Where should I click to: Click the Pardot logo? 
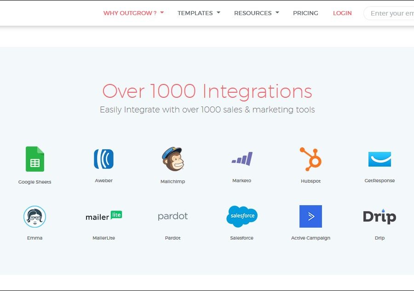[173, 216]
